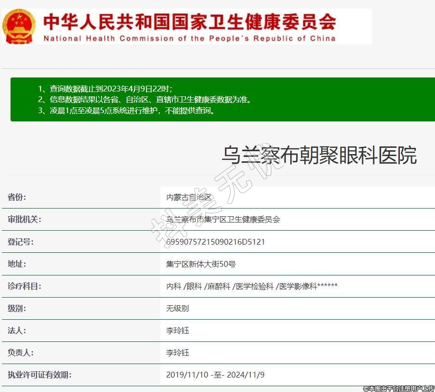
Task: Click the departments list starting with 内科
Action: [251, 286]
